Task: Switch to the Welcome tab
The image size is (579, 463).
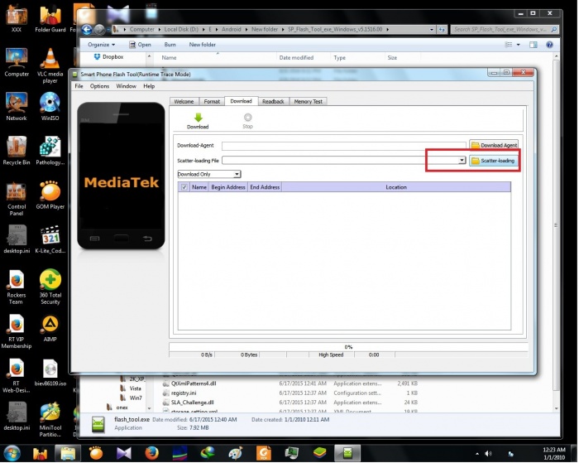Action: (x=184, y=101)
